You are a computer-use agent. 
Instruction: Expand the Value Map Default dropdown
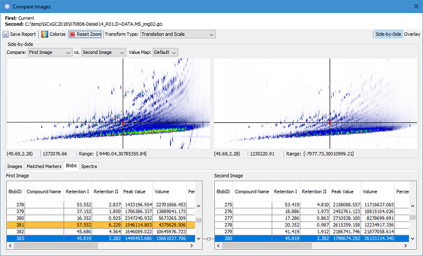coord(166,52)
